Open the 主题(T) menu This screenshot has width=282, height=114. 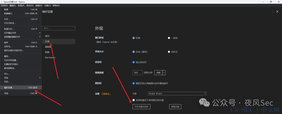coord(47,5)
